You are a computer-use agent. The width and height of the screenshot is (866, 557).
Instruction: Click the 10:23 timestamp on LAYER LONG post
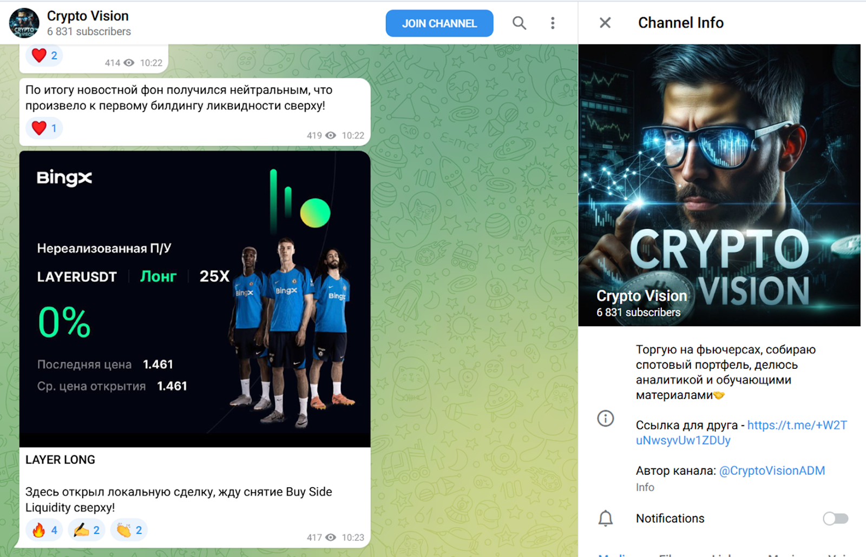(x=353, y=537)
